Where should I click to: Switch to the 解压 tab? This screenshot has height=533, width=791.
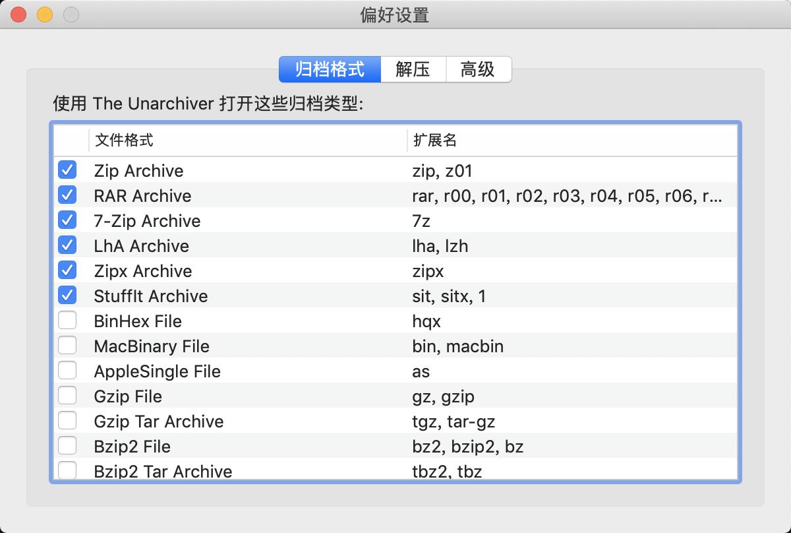(x=413, y=69)
